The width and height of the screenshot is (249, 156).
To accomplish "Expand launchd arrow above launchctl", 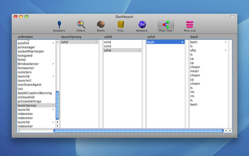I will pos(53,76).
